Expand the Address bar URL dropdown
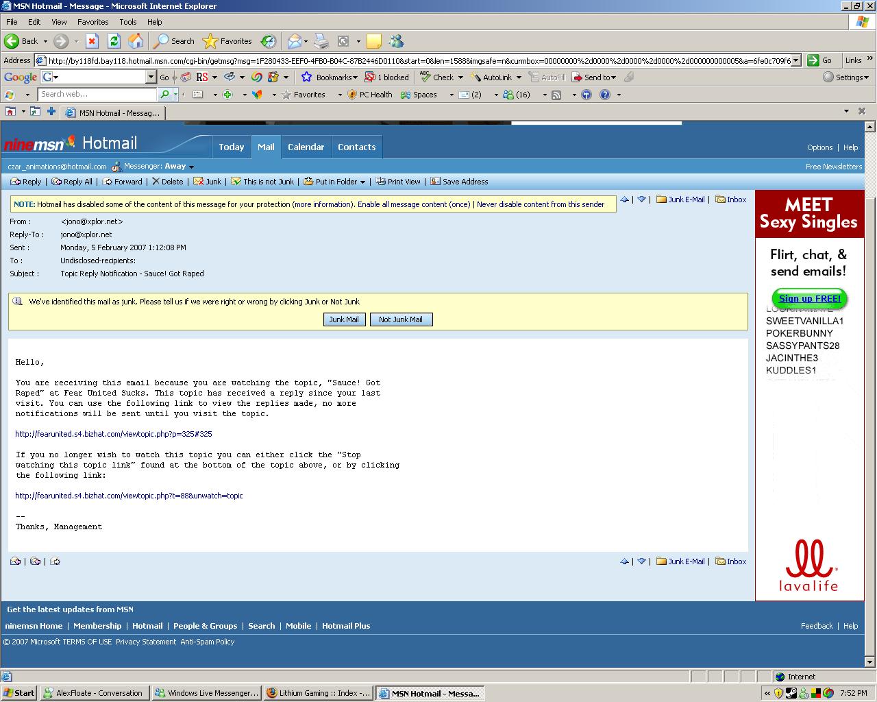877x702 pixels. 795,60
